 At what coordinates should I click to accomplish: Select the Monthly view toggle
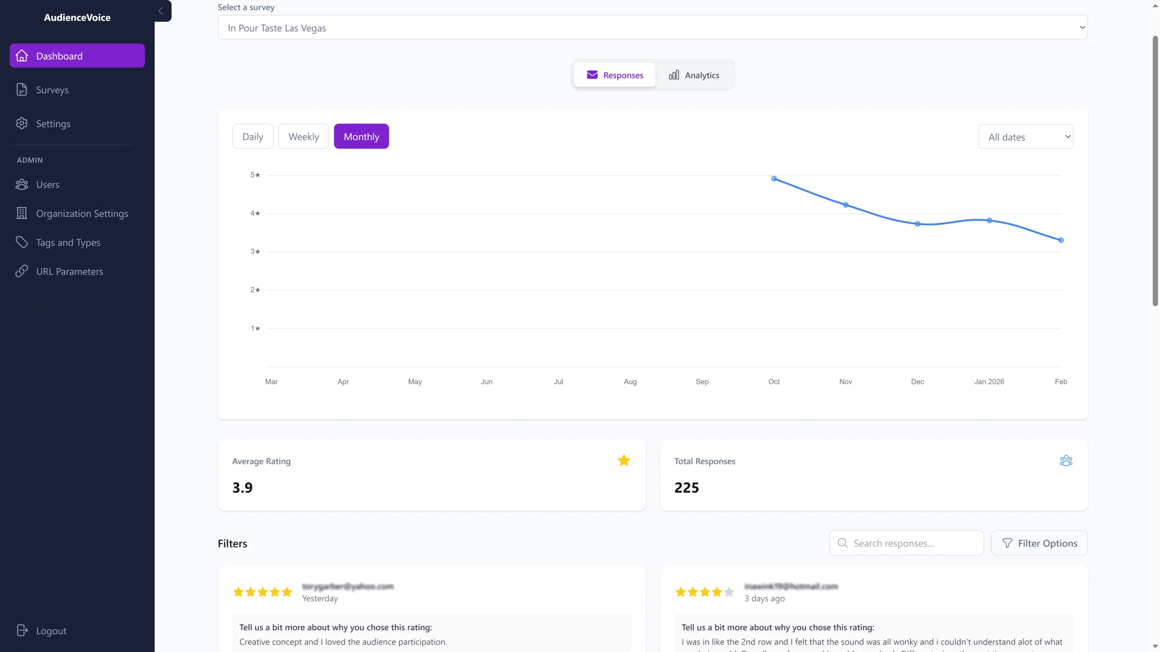tap(361, 136)
